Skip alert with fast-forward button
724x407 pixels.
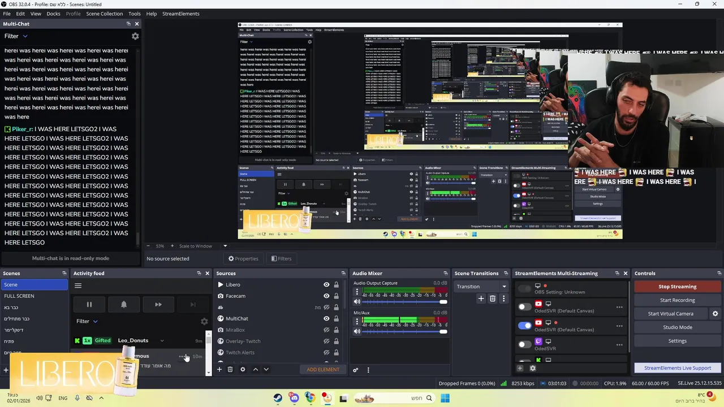[x=158, y=304]
